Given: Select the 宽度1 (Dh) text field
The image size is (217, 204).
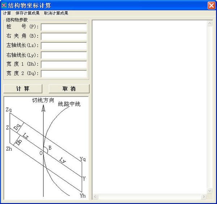Looking at the screenshot, I should (x=64, y=64).
